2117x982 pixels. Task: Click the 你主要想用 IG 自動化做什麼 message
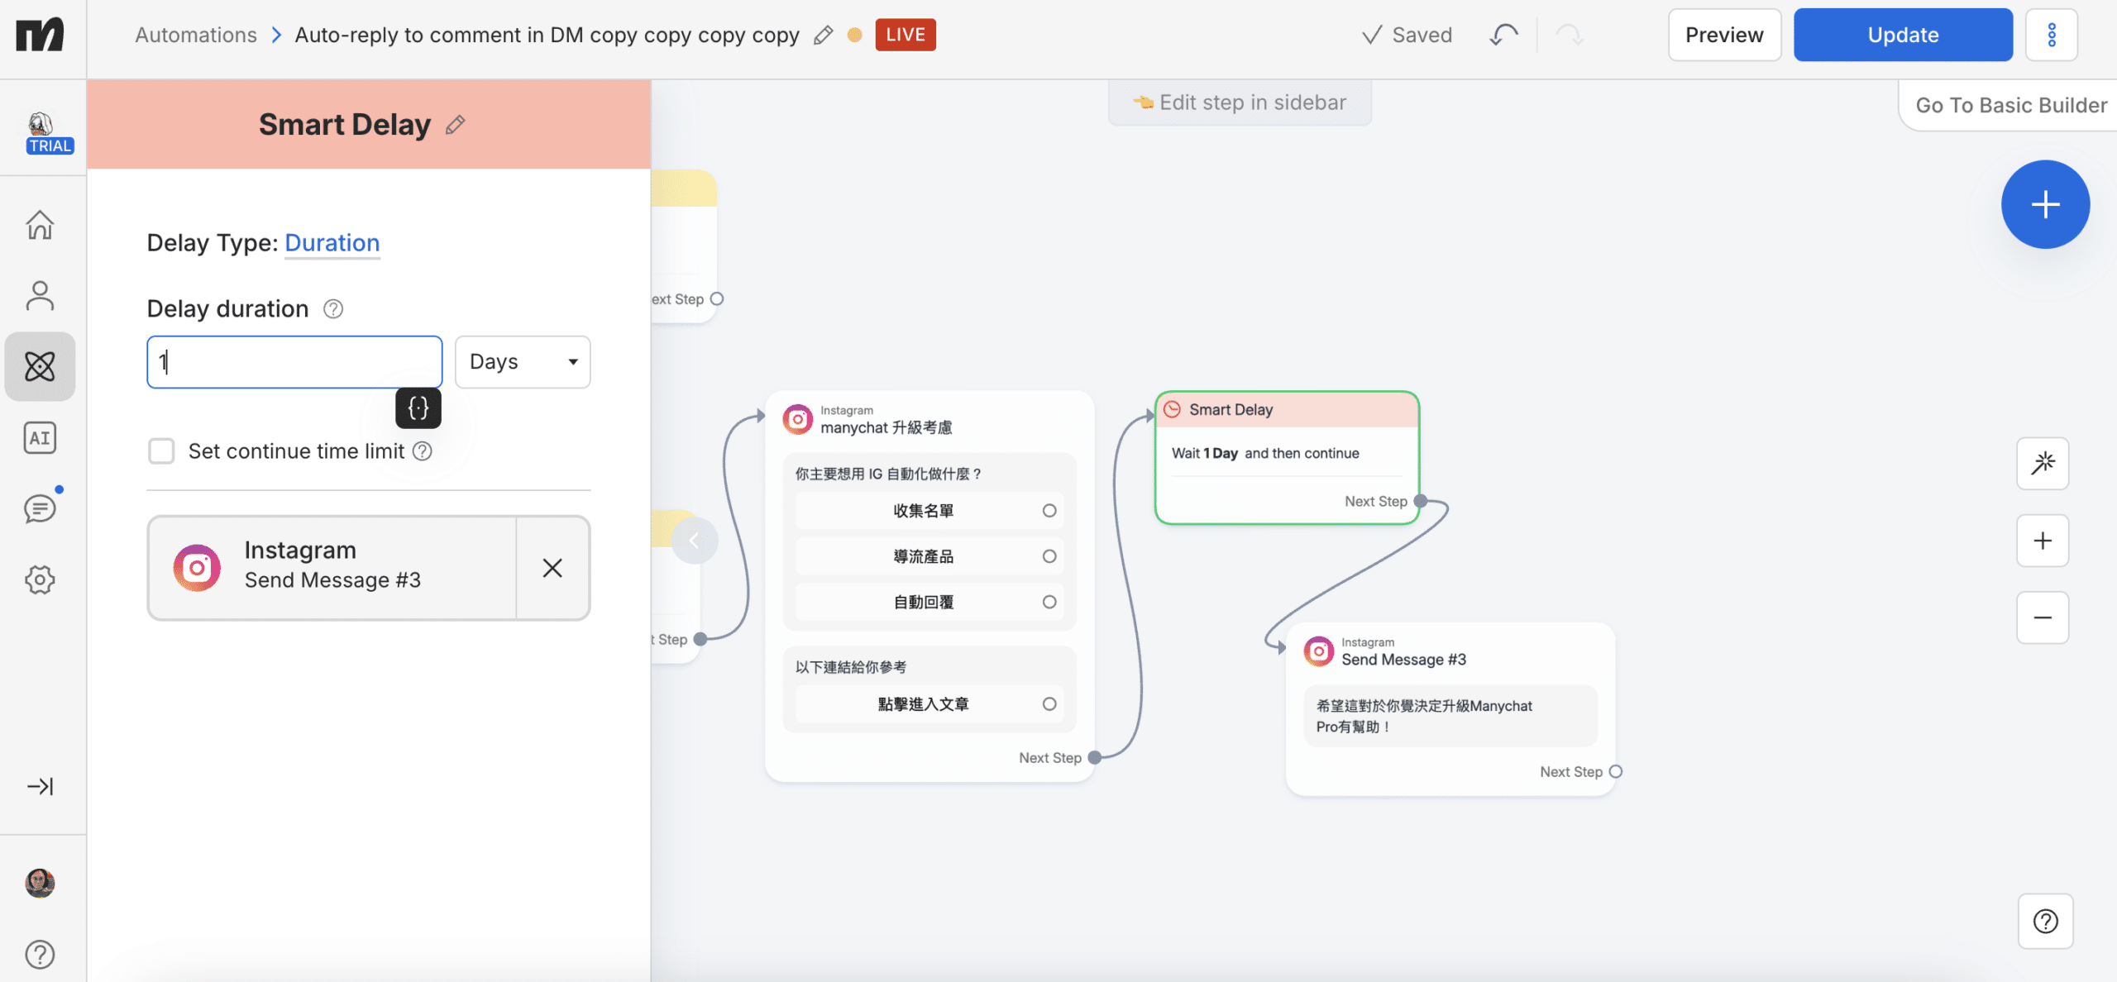[888, 474]
